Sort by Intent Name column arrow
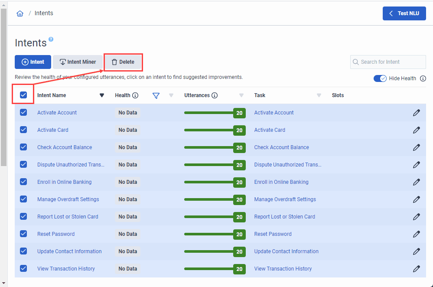Image resolution: width=433 pixels, height=287 pixels. click(102, 95)
